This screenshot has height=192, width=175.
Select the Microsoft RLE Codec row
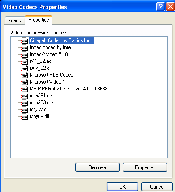click(x=52, y=75)
